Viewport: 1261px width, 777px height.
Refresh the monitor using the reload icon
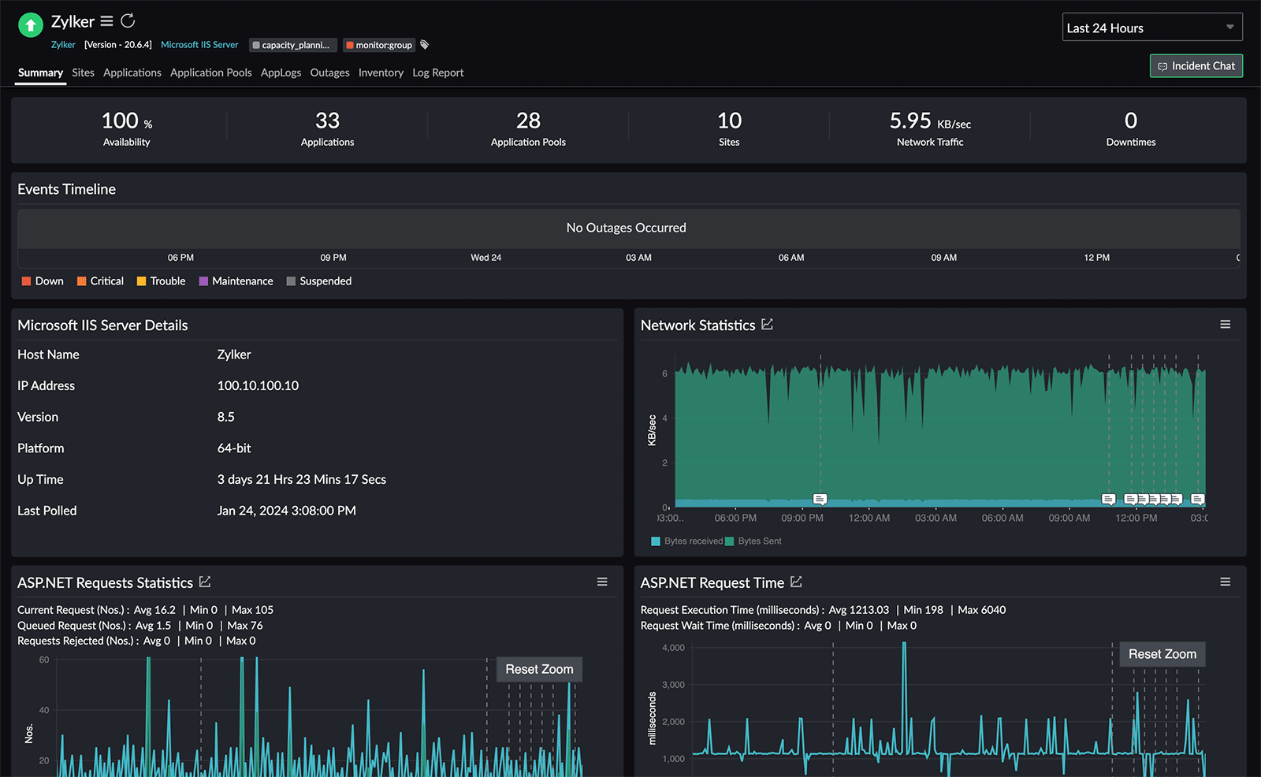click(127, 21)
